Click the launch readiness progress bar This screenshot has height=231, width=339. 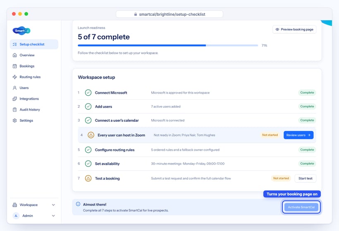tap(168, 46)
